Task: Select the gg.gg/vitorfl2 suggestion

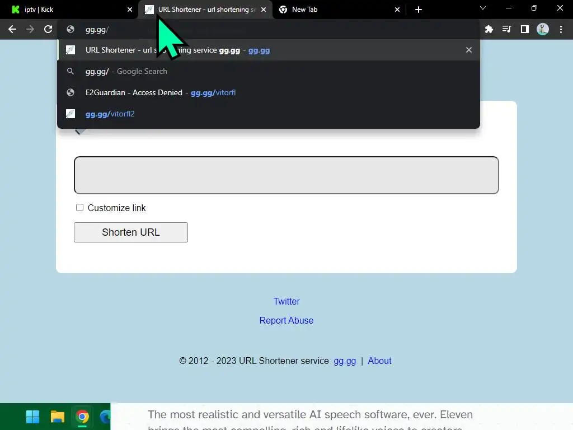Action: pos(269,114)
